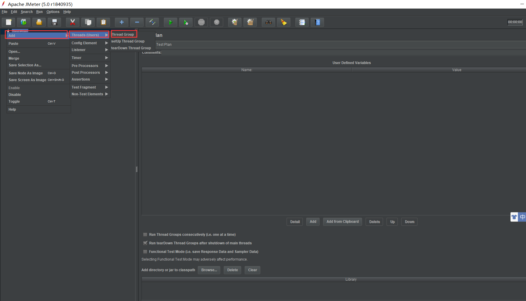Click the Clear results icon

click(235, 22)
